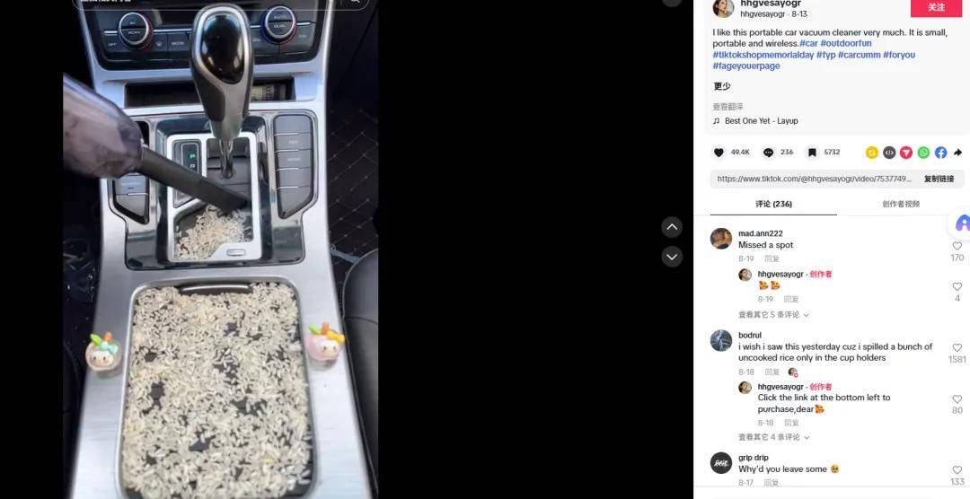Bookmark the video showing 5732 saves
Image resolution: width=970 pixels, height=499 pixels.
[812, 152]
